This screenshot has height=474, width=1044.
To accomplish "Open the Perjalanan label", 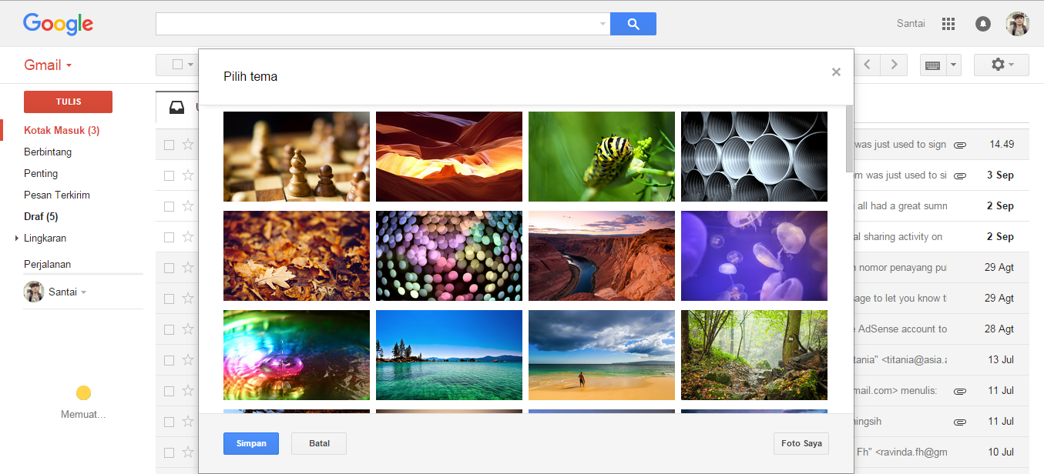I will [47, 265].
